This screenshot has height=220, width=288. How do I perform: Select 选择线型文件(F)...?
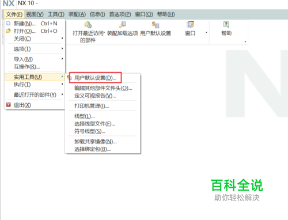[x=103, y=124]
